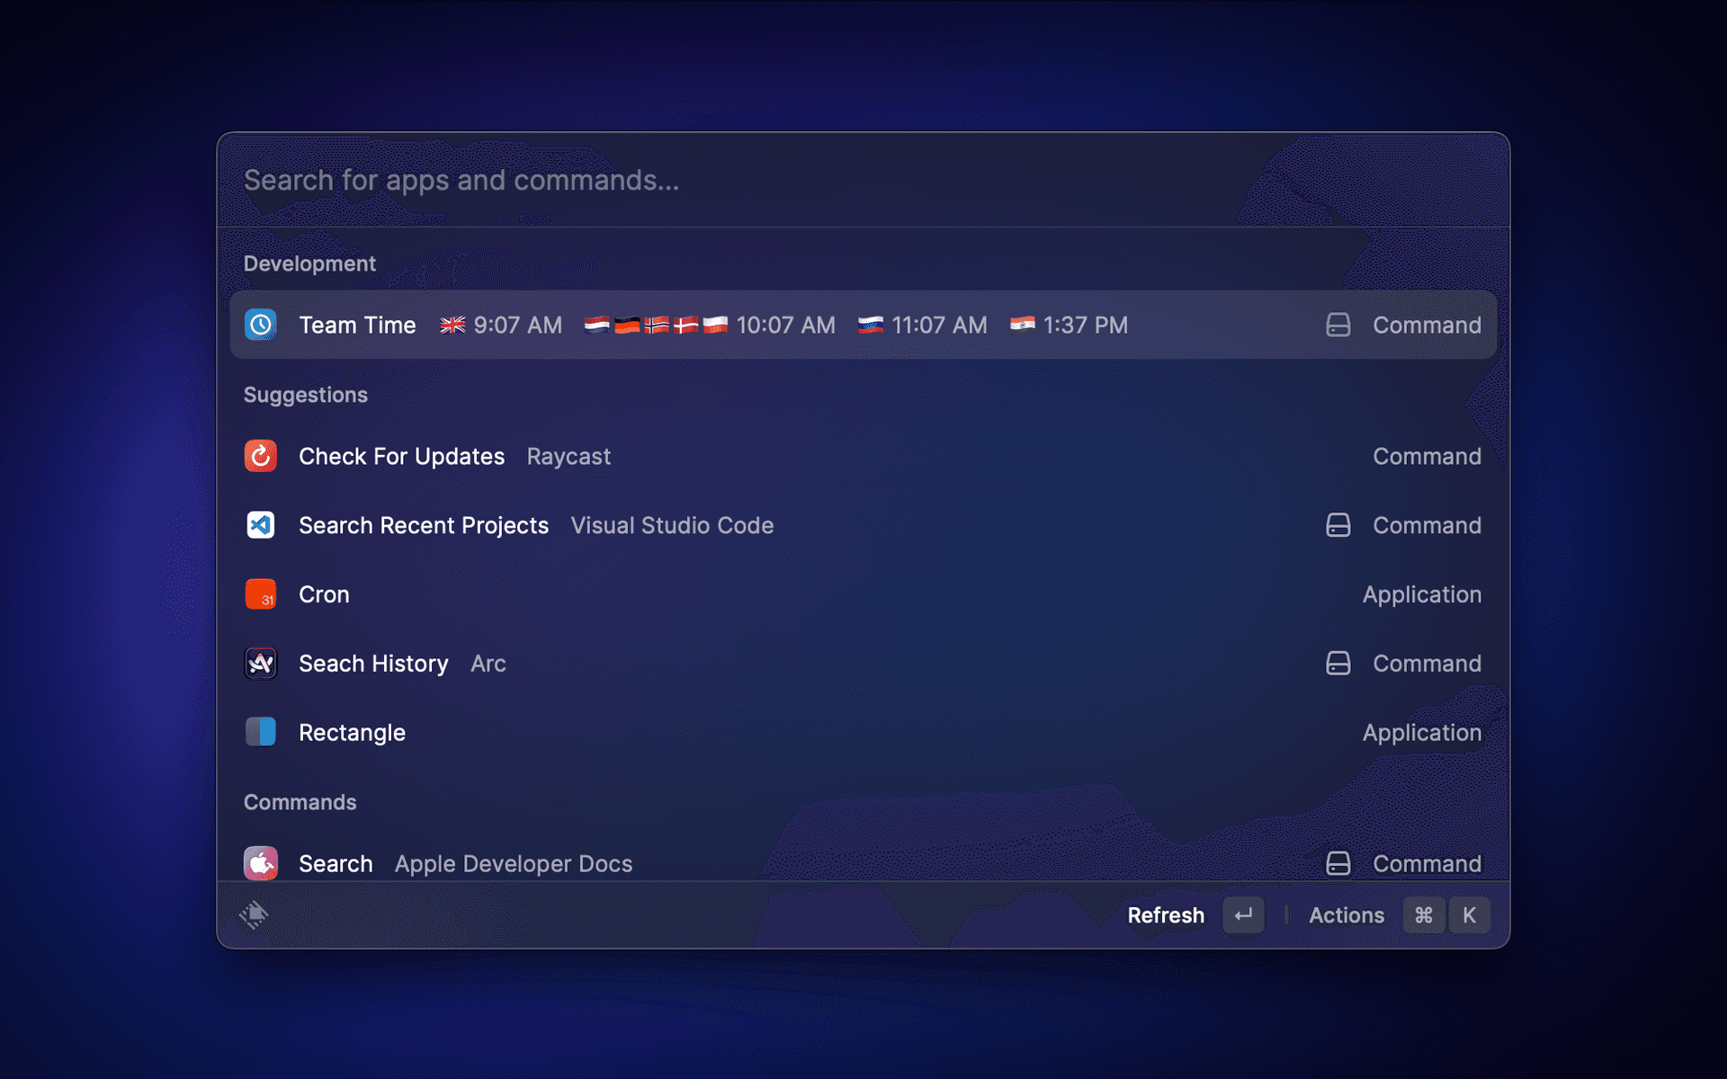Click the extension icon on Seach History row
The image size is (1727, 1079).
(x=1338, y=664)
